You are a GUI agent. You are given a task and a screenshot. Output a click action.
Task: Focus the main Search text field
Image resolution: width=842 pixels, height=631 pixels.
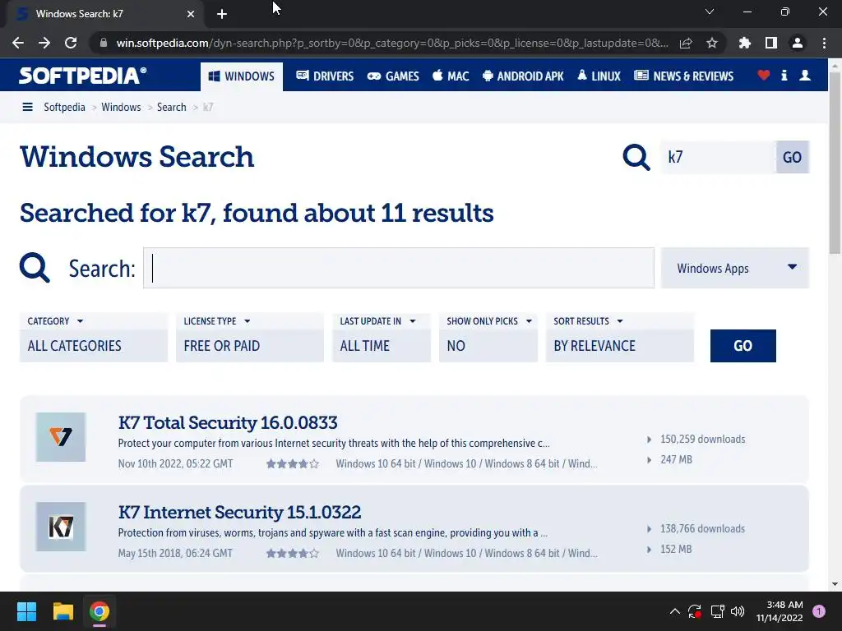(399, 268)
